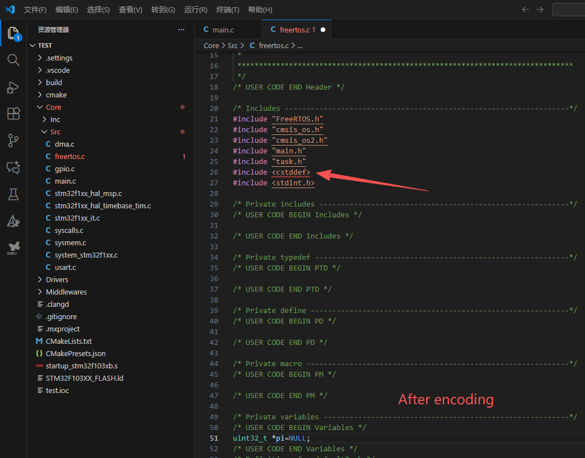Open the Testing flask icon
Viewport: 585px width, 458px height.
coord(13,194)
